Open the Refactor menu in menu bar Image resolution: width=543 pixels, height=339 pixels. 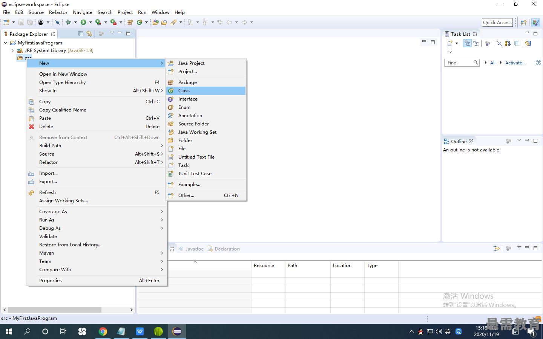58,12
